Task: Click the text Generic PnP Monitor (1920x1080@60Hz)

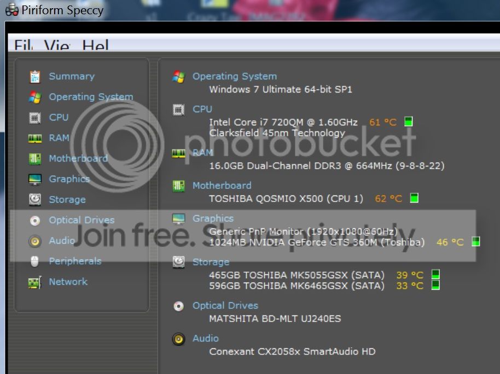Action: point(303,232)
